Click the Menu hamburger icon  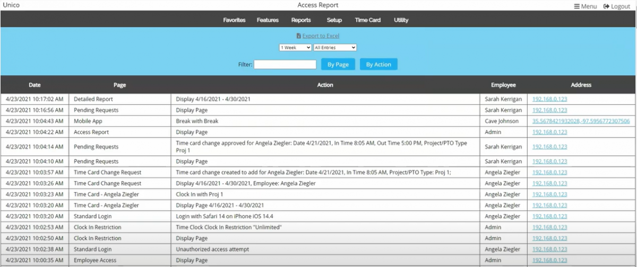[x=577, y=6]
